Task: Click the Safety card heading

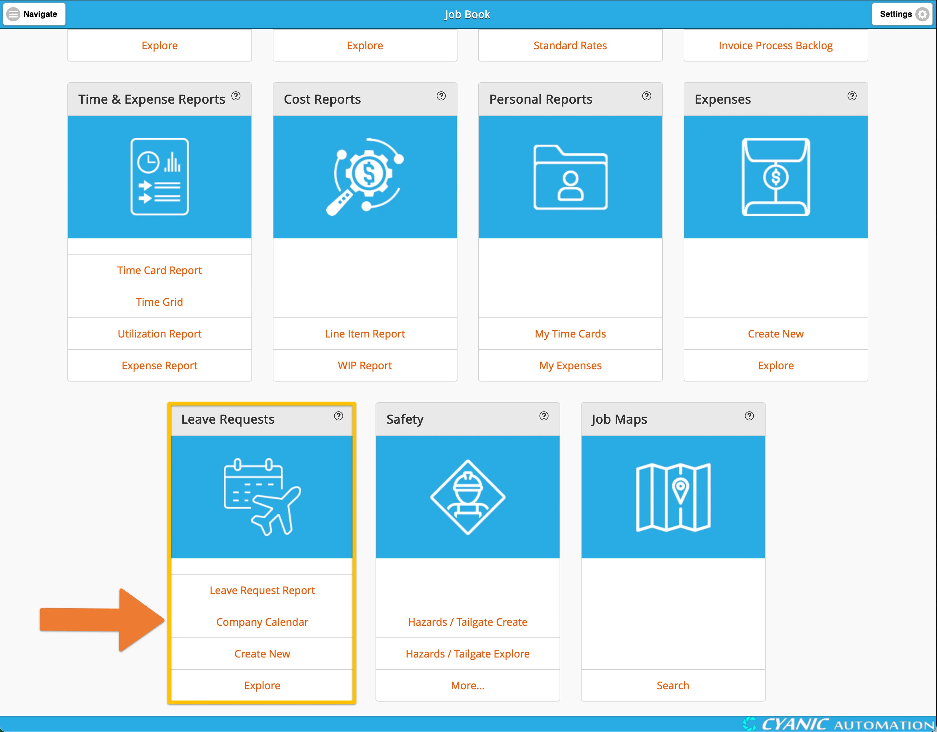Action: [405, 419]
